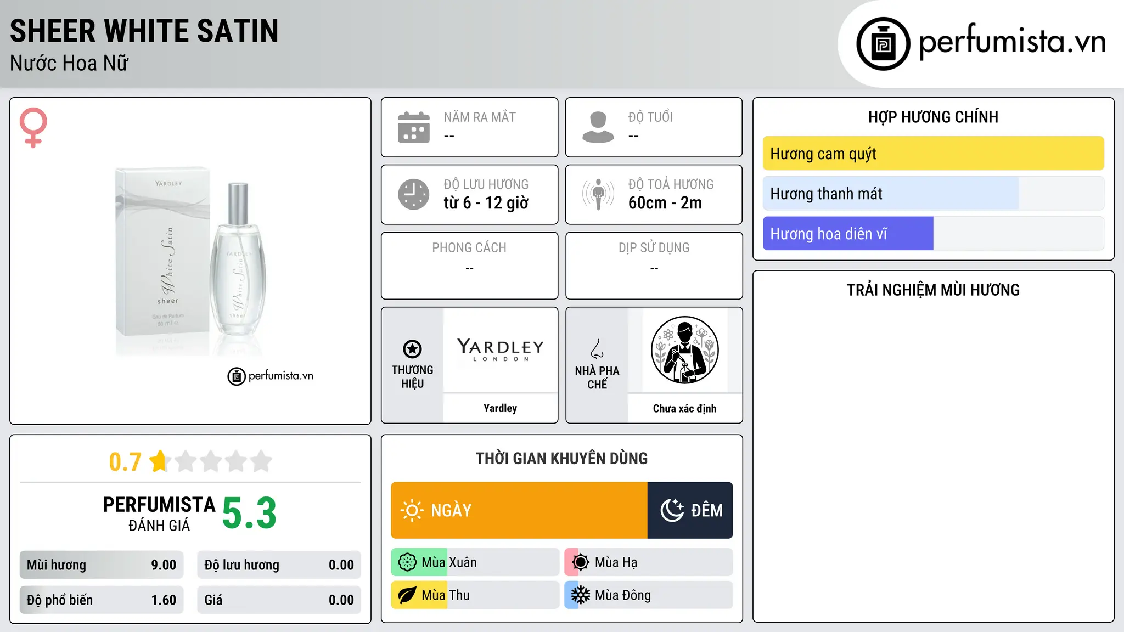Select the Mùa Xuân season bar
Viewport: 1124px width, 632px height.
coord(475,562)
